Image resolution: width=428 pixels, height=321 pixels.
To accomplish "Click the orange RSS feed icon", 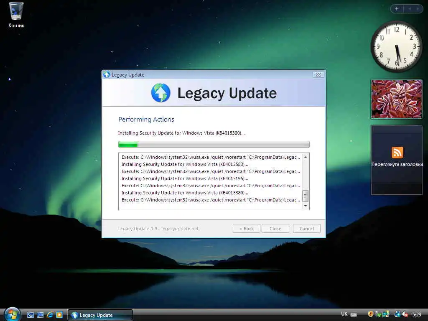I will tap(397, 152).
